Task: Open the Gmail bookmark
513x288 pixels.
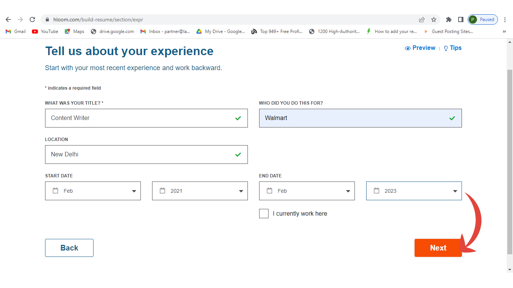Action: (x=16, y=31)
